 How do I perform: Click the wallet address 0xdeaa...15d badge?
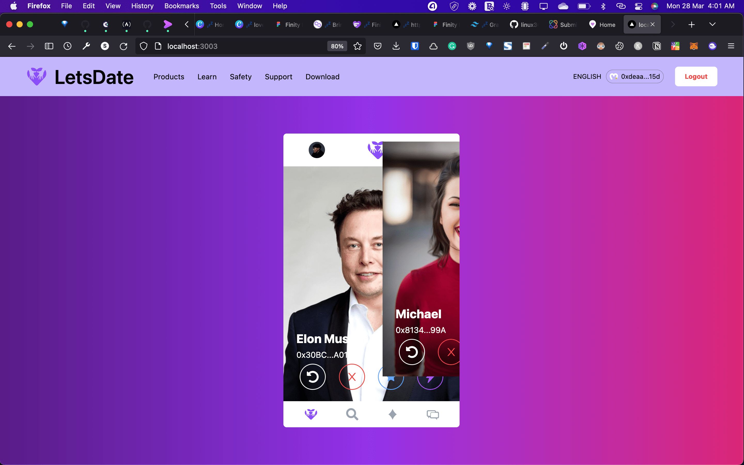[634, 76]
